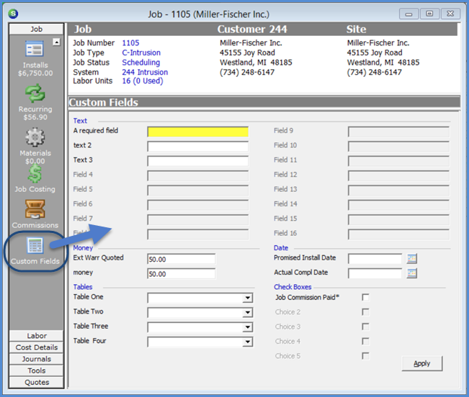Viewport: 469px width, 397px height.
Task: Click the Promised Install Date field
Action: pyautogui.click(x=375, y=259)
